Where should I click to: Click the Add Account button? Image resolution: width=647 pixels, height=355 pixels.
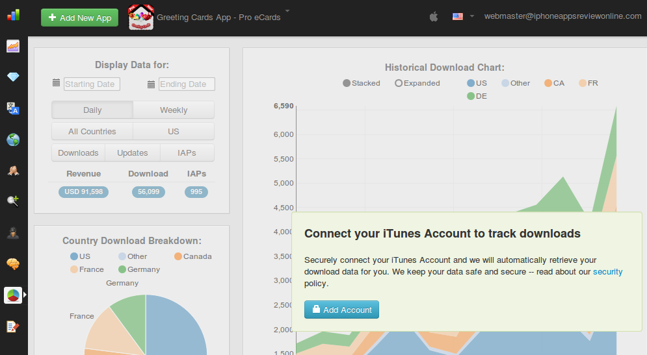tap(341, 310)
